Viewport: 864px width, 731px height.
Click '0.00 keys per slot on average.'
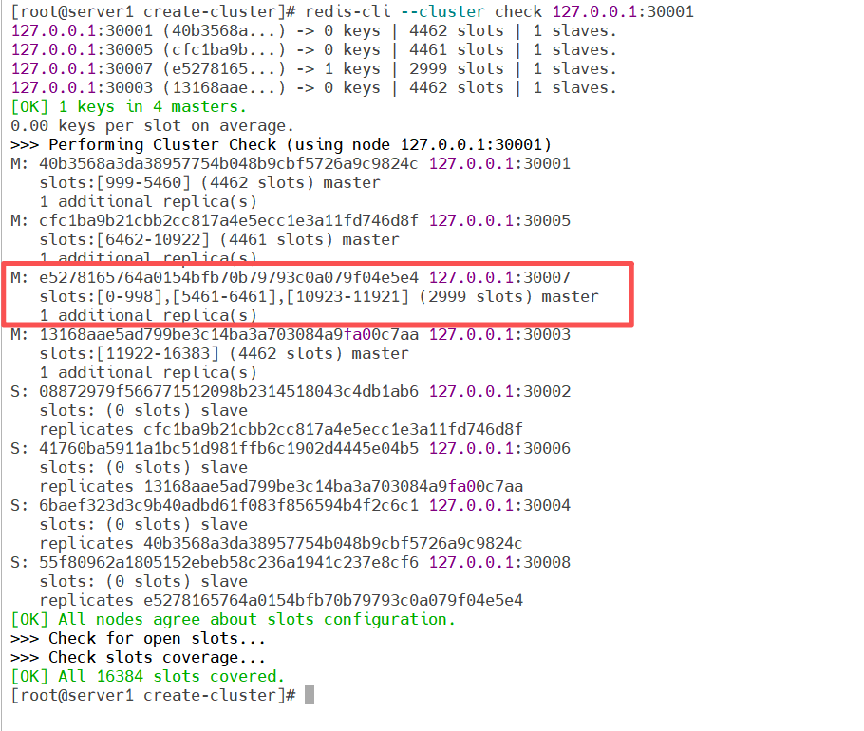coord(152,125)
